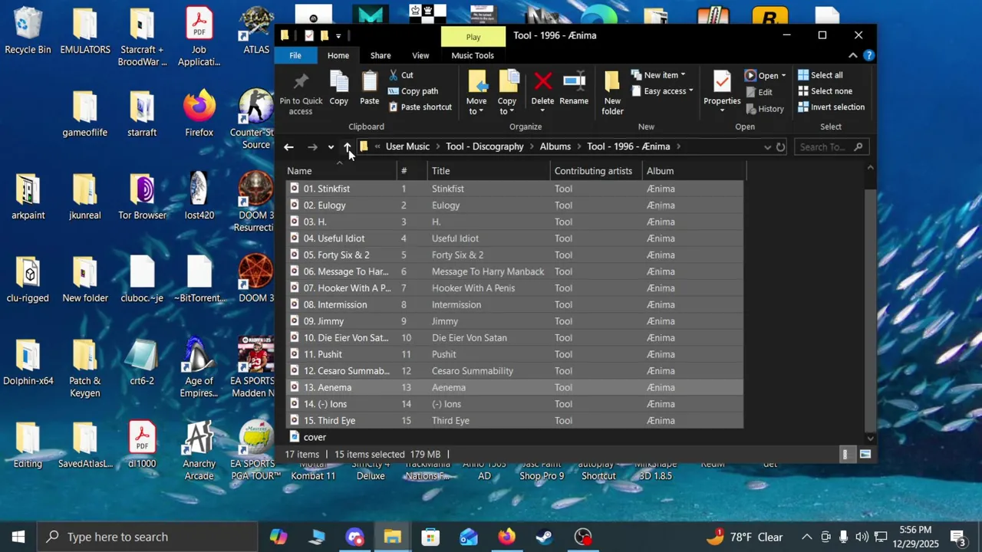Select file 01. Stinkfist
Screen dimensions: 982x552
[x=514, y=189]
